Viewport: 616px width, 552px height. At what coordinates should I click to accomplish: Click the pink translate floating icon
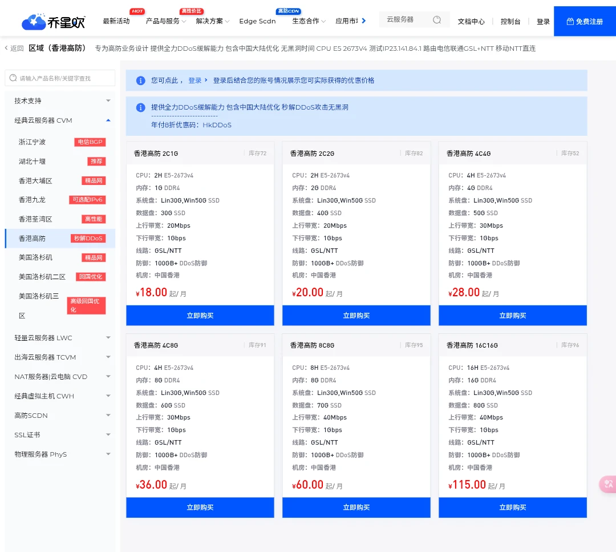tap(607, 484)
